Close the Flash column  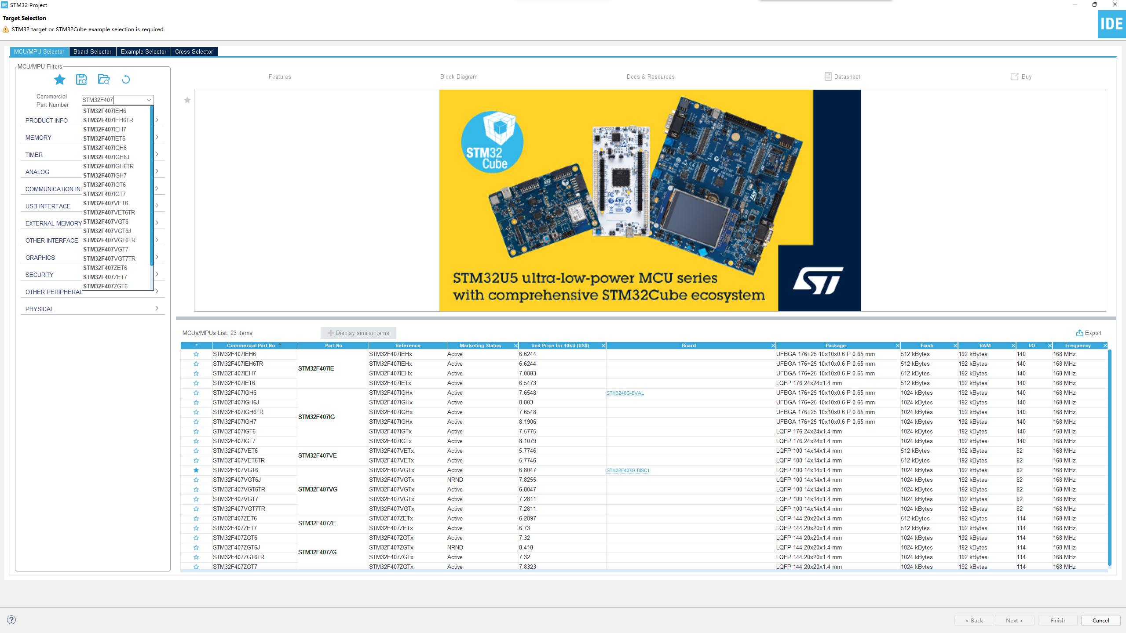[x=955, y=346]
